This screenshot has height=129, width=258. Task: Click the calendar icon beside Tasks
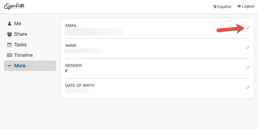pyautogui.click(x=9, y=45)
